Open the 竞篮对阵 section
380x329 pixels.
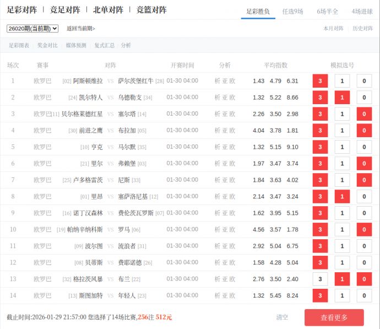[151, 10]
